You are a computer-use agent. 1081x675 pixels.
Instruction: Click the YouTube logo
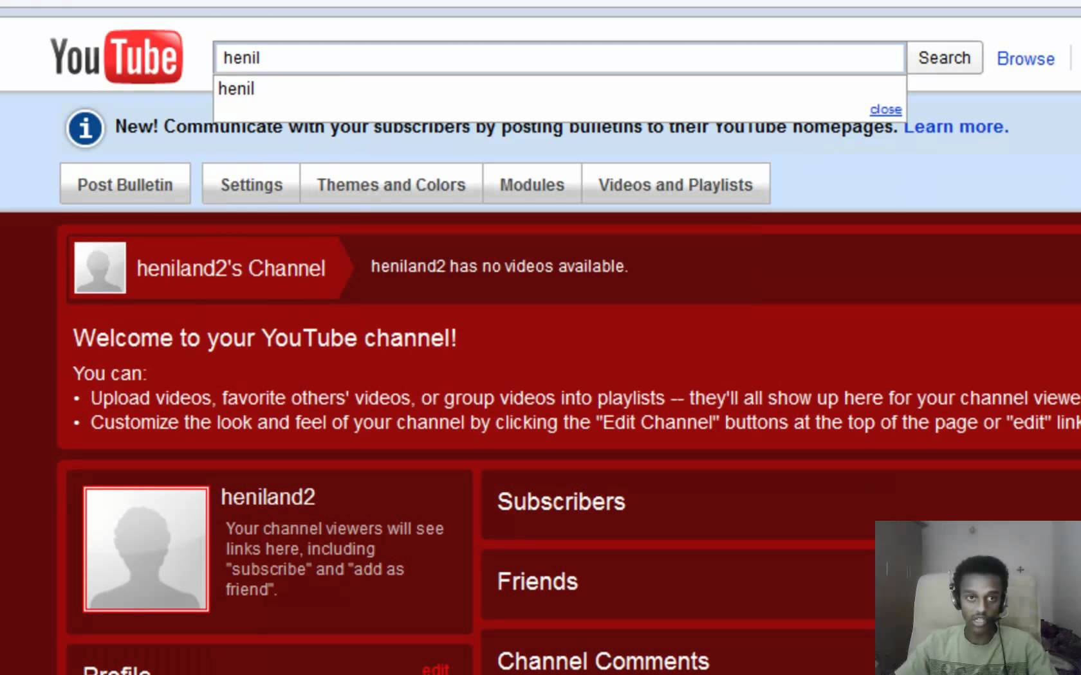click(116, 57)
